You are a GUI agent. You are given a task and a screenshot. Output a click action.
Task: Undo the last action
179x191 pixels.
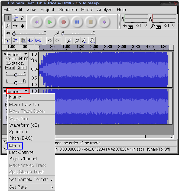click(x=50, y=41)
